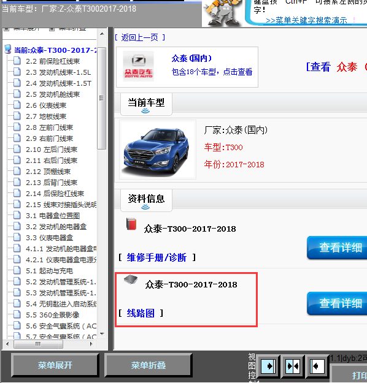The height and width of the screenshot is (383, 367).
Task: Select 2.5 发动机舱线束 in tree
Action: pyautogui.click(x=53, y=94)
